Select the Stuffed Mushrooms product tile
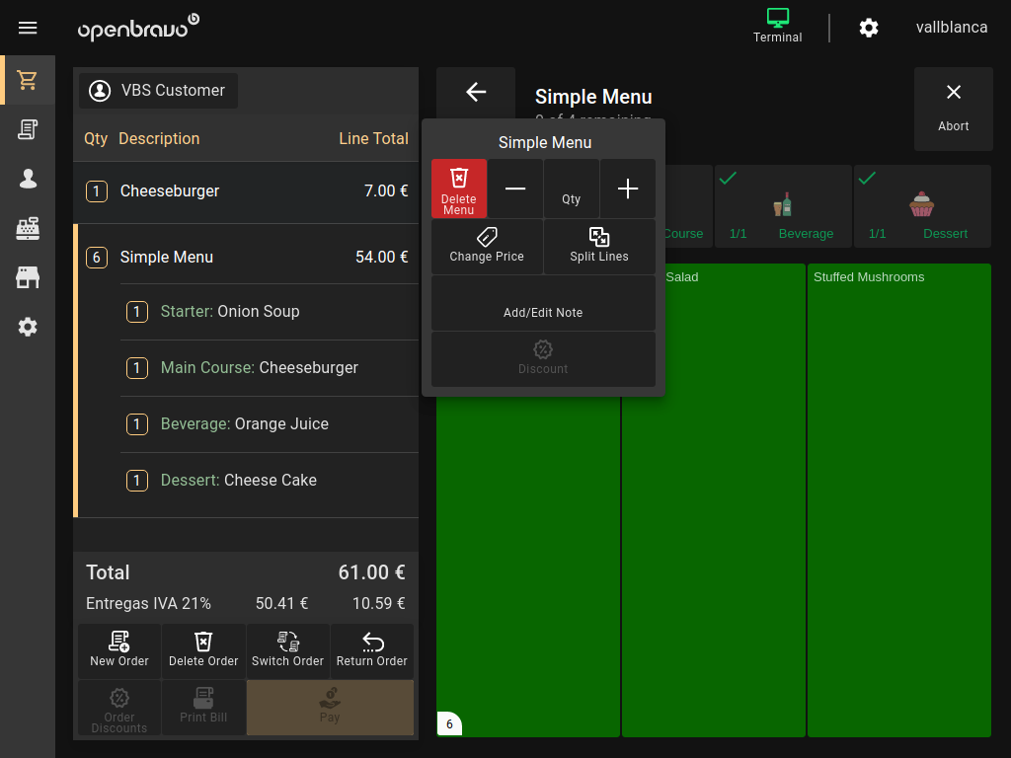The width and height of the screenshot is (1011, 758). point(898,499)
